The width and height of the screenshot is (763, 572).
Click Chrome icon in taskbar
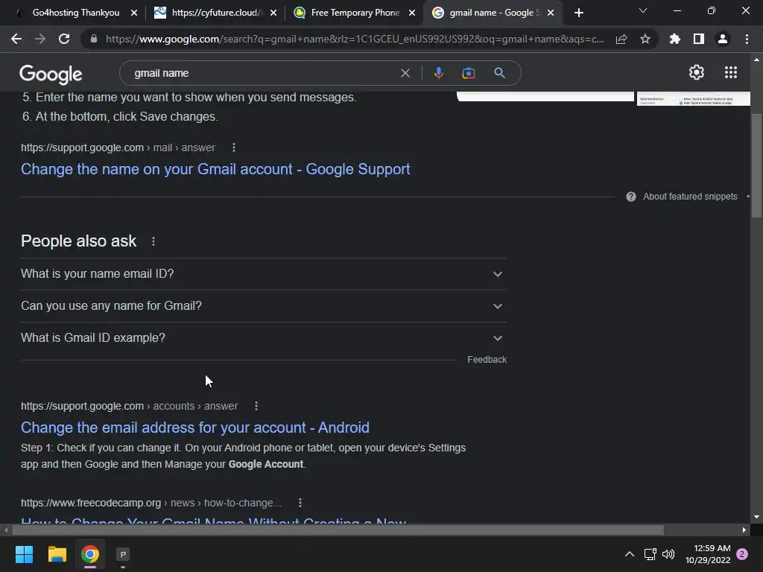click(90, 554)
